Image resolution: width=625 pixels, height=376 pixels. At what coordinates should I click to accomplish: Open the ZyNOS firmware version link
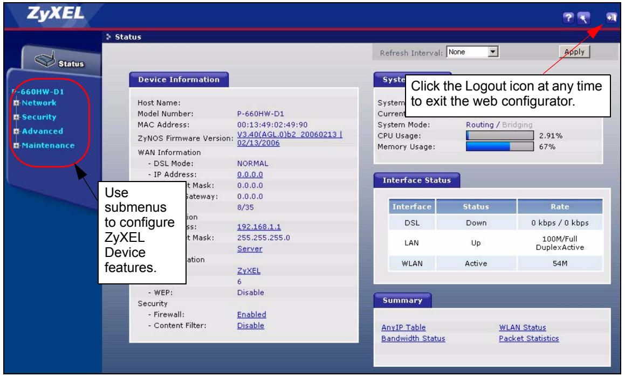290,138
